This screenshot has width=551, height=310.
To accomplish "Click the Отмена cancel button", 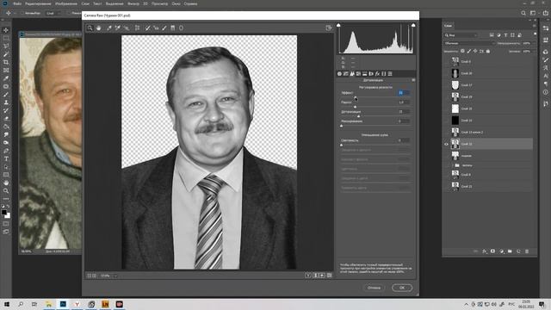I will (374, 288).
